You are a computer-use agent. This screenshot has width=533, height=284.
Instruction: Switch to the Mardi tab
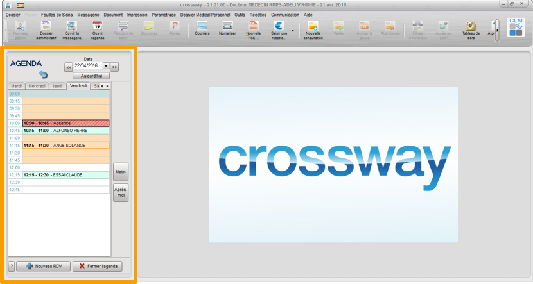(x=16, y=86)
